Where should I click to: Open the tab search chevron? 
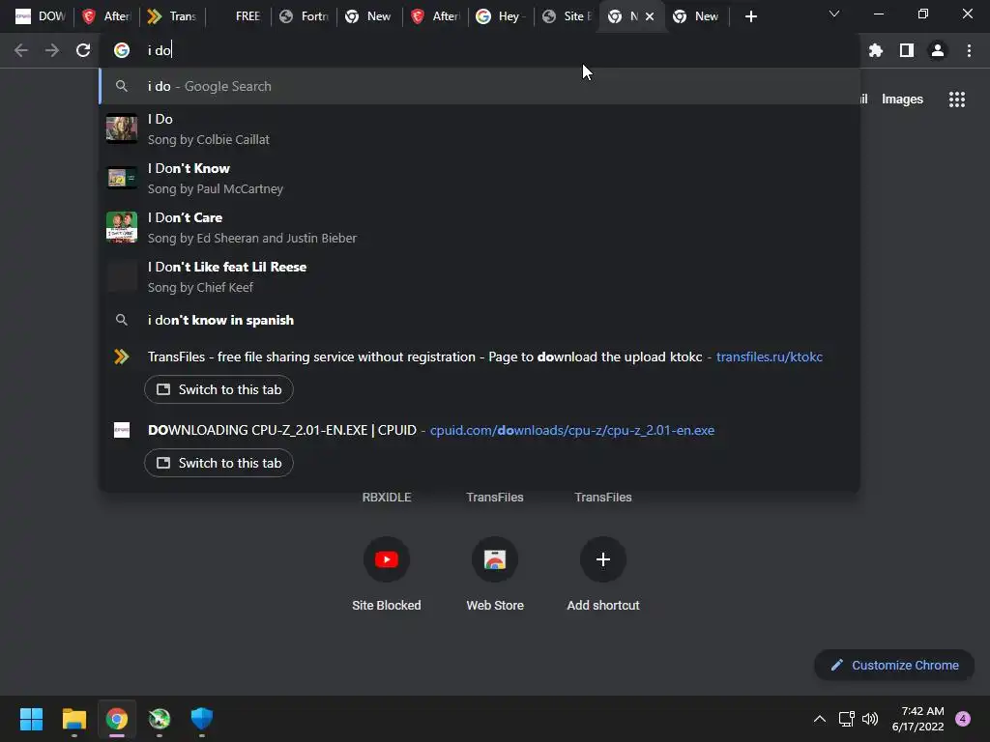tap(834, 14)
